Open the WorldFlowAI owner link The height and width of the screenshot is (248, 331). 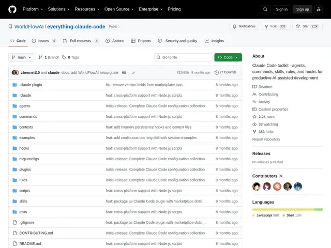point(29,26)
